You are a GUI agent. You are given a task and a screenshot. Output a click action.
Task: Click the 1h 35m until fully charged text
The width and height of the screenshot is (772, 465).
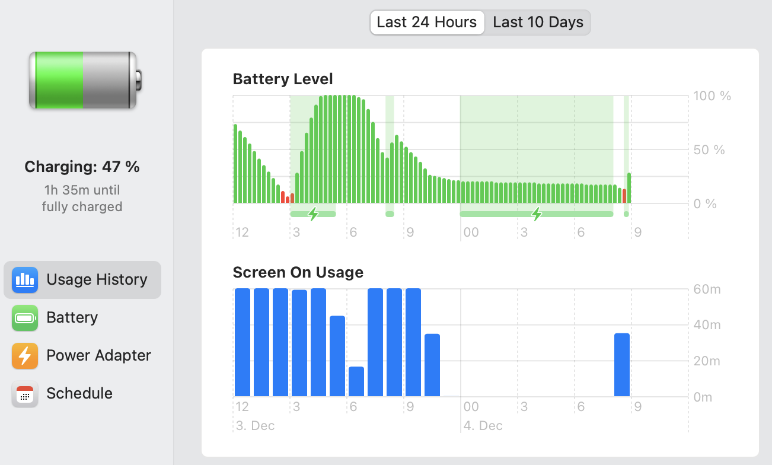(x=82, y=198)
